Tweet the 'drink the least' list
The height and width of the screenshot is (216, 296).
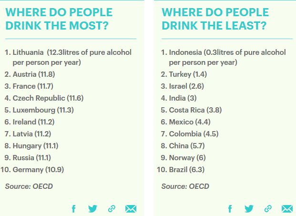[249, 208]
